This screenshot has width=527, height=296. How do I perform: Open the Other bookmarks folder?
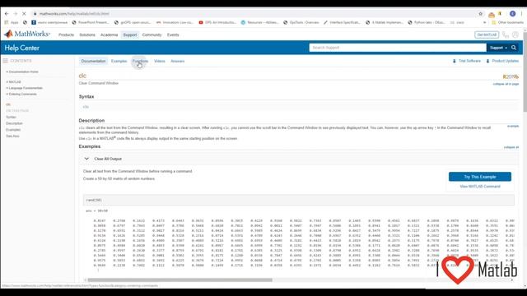pos(507,22)
